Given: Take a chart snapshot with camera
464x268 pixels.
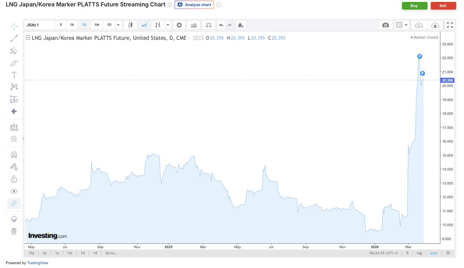Looking at the screenshot, I should coord(386,25).
